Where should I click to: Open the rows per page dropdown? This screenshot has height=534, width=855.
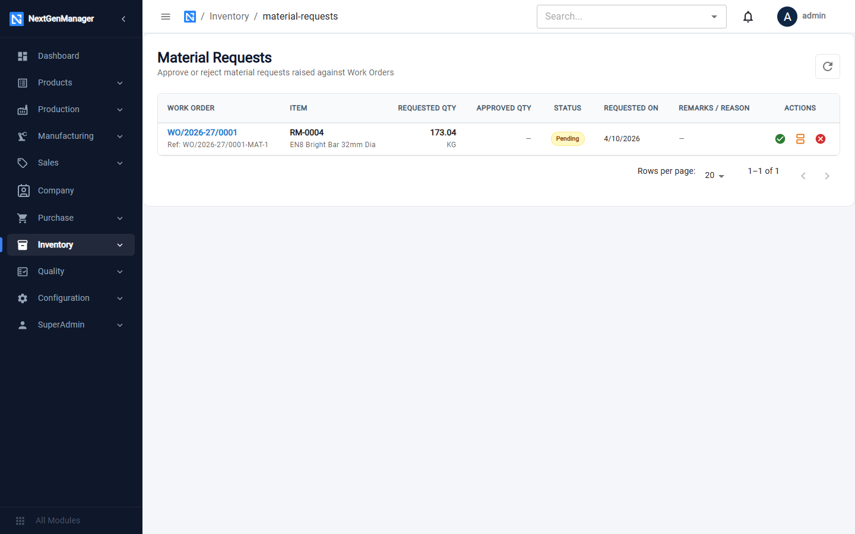714,176
